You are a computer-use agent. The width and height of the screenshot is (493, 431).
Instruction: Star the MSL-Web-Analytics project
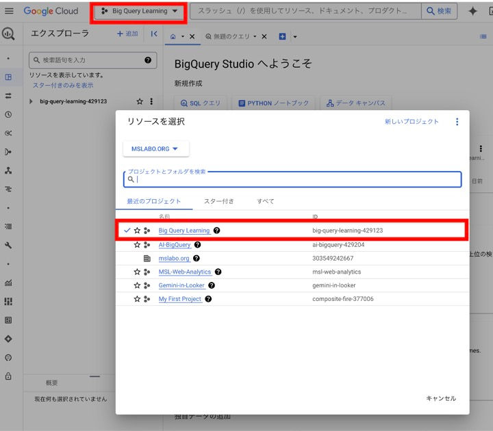(x=137, y=272)
